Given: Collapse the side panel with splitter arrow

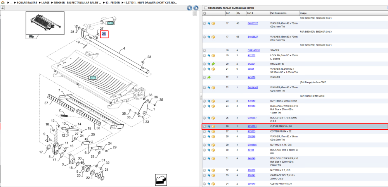Looking at the screenshot, I should pos(201,96).
